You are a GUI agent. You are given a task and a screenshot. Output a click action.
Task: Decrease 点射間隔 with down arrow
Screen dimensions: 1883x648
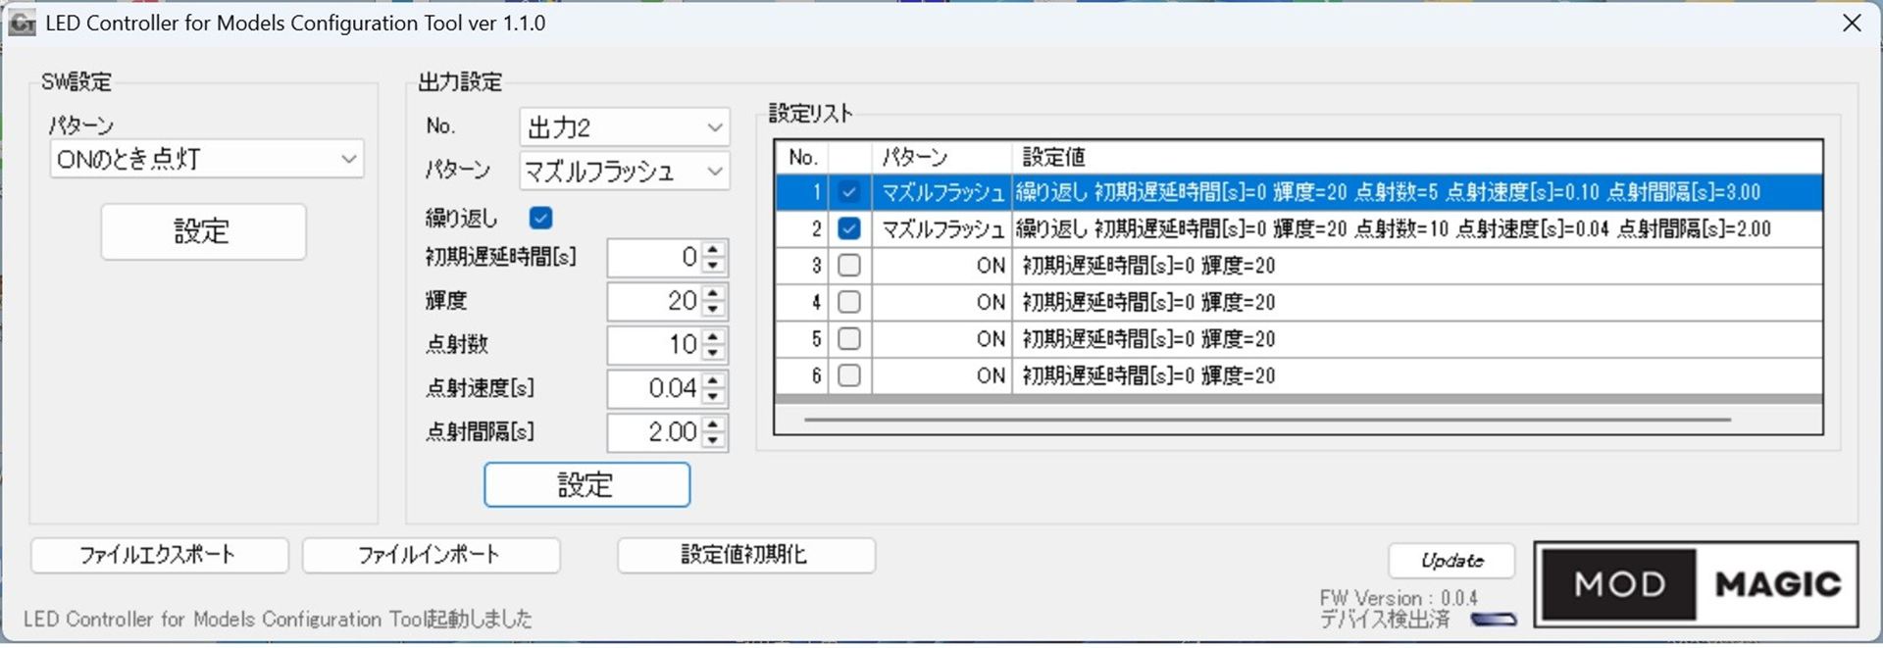coord(714,440)
